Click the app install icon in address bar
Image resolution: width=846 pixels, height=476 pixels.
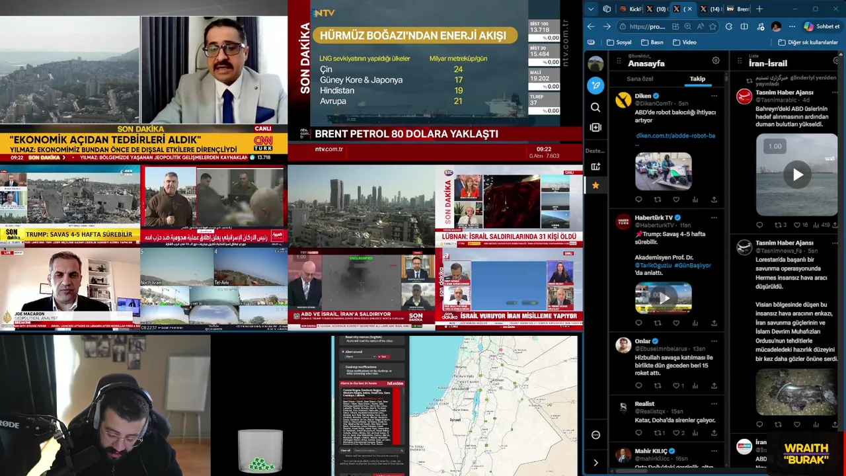tap(675, 26)
